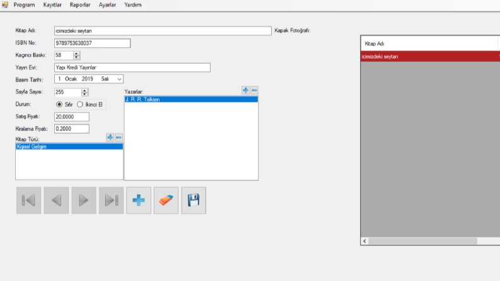Add a genre with Kitap Türü plus icon
The width and height of the screenshot is (500, 281).
(110, 137)
